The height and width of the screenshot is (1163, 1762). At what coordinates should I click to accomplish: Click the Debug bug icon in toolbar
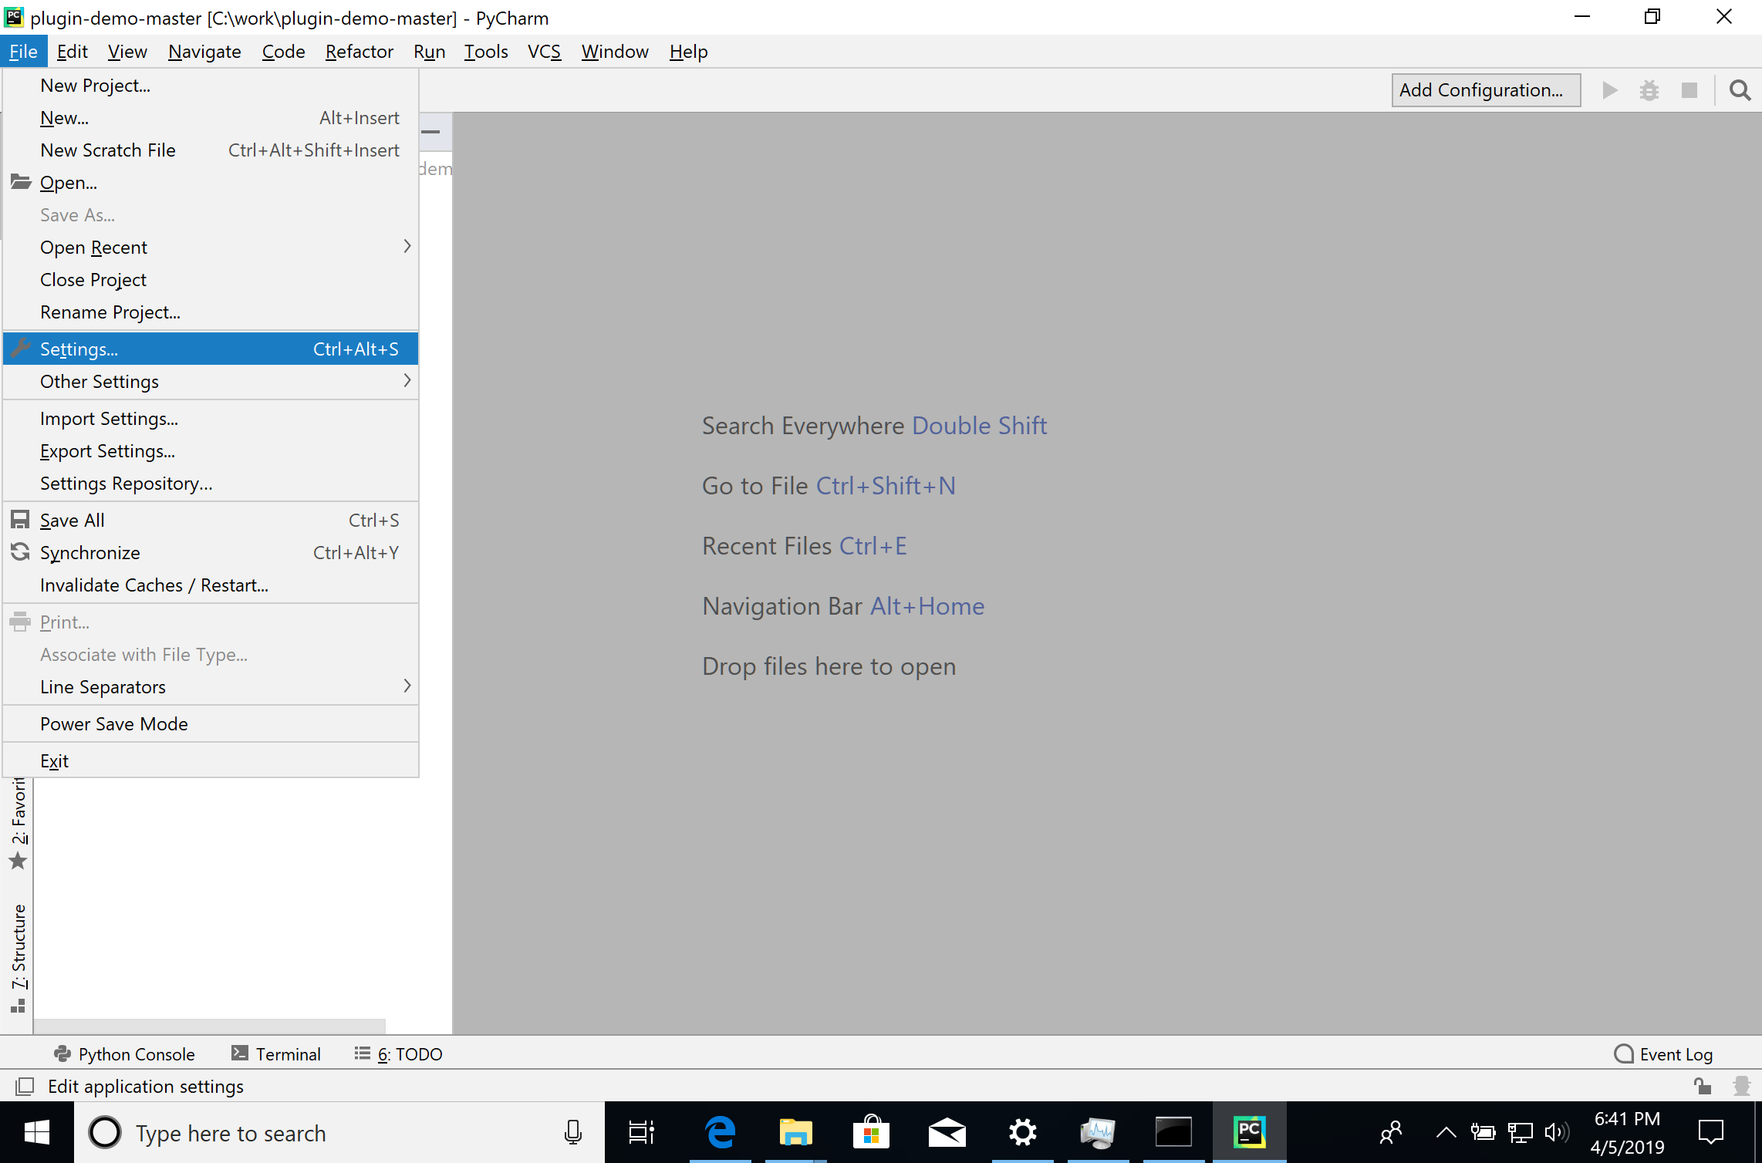click(x=1649, y=90)
